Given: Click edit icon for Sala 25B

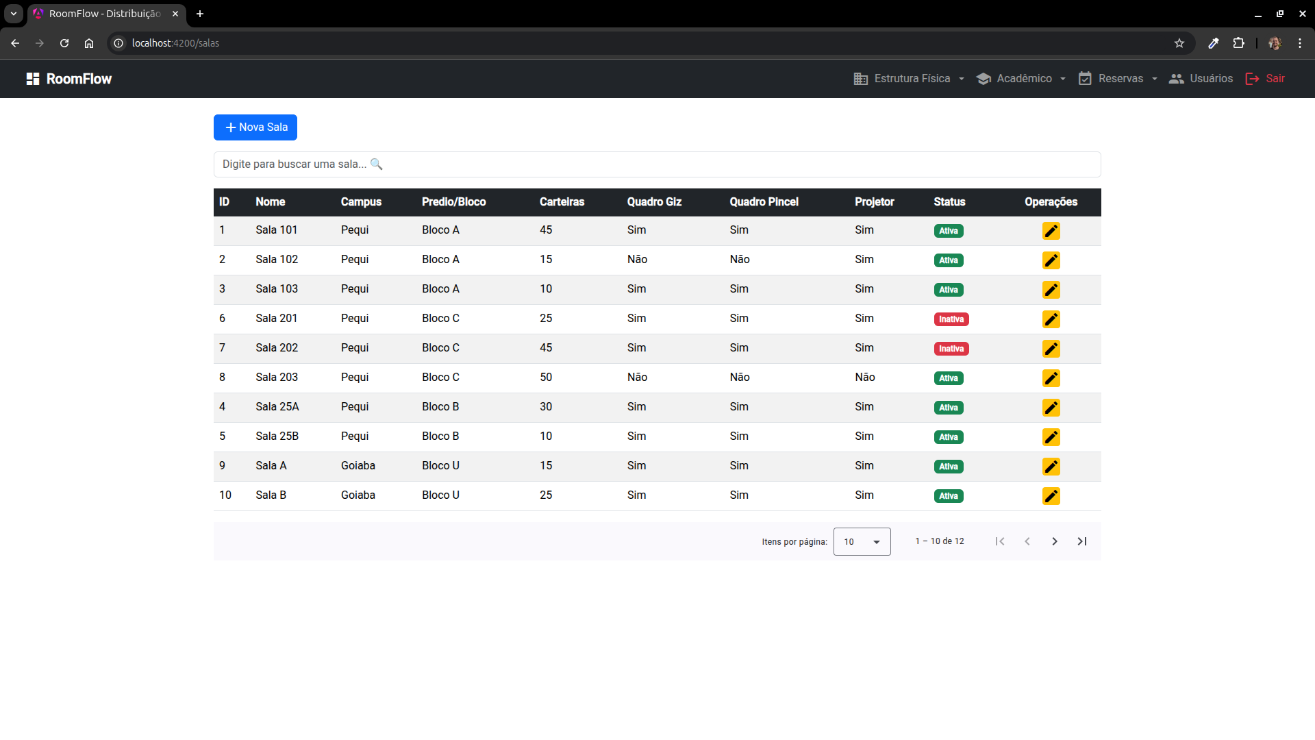Looking at the screenshot, I should click(x=1051, y=437).
